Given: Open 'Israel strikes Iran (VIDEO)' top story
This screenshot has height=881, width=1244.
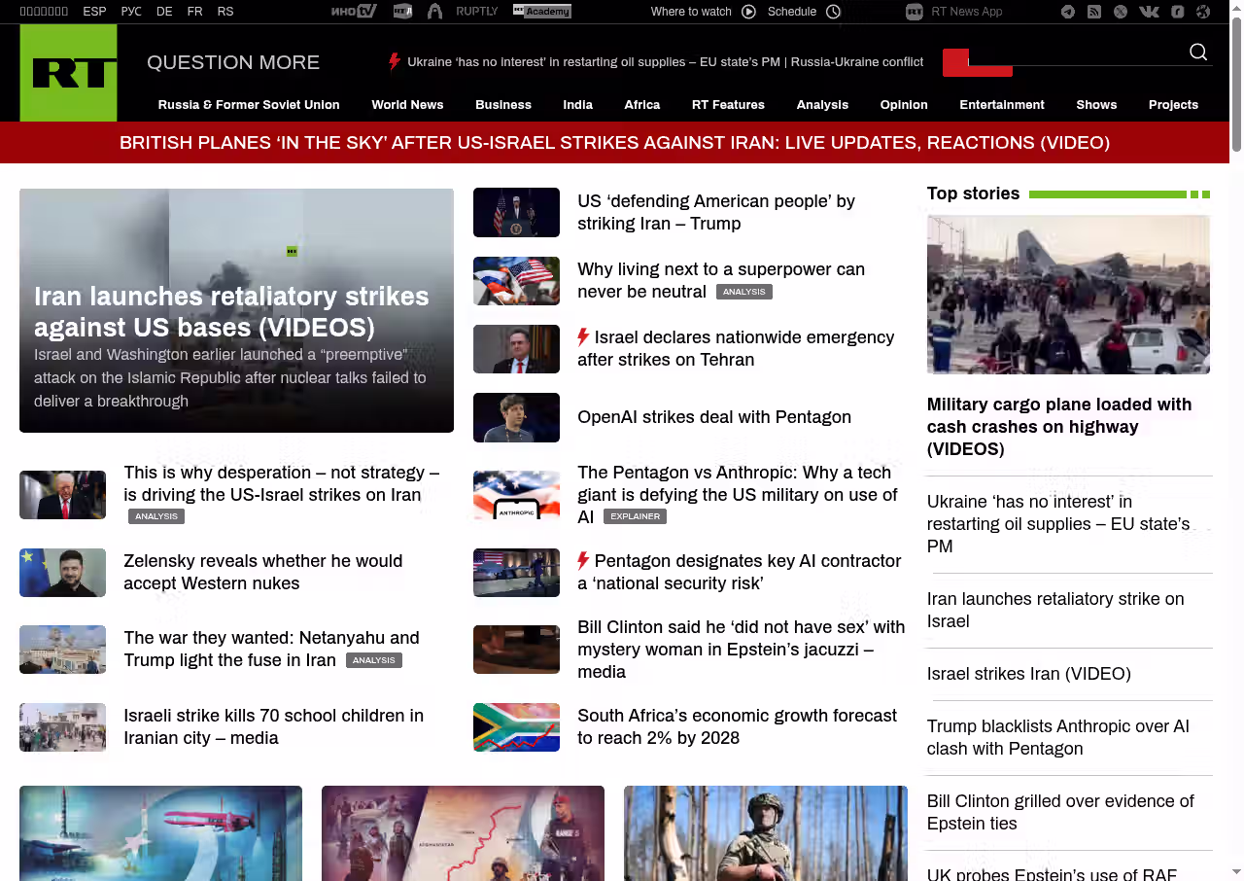Looking at the screenshot, I should coord(1028,674).
